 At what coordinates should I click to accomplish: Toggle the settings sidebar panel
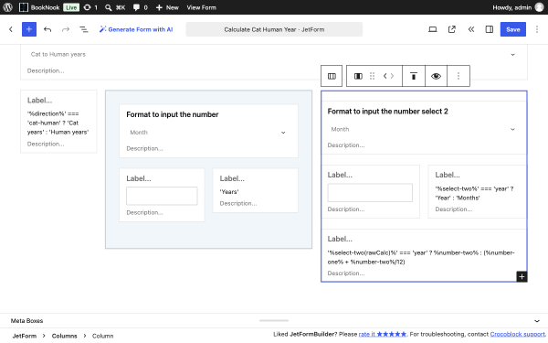pyautogui.click(x=490, y=29)
